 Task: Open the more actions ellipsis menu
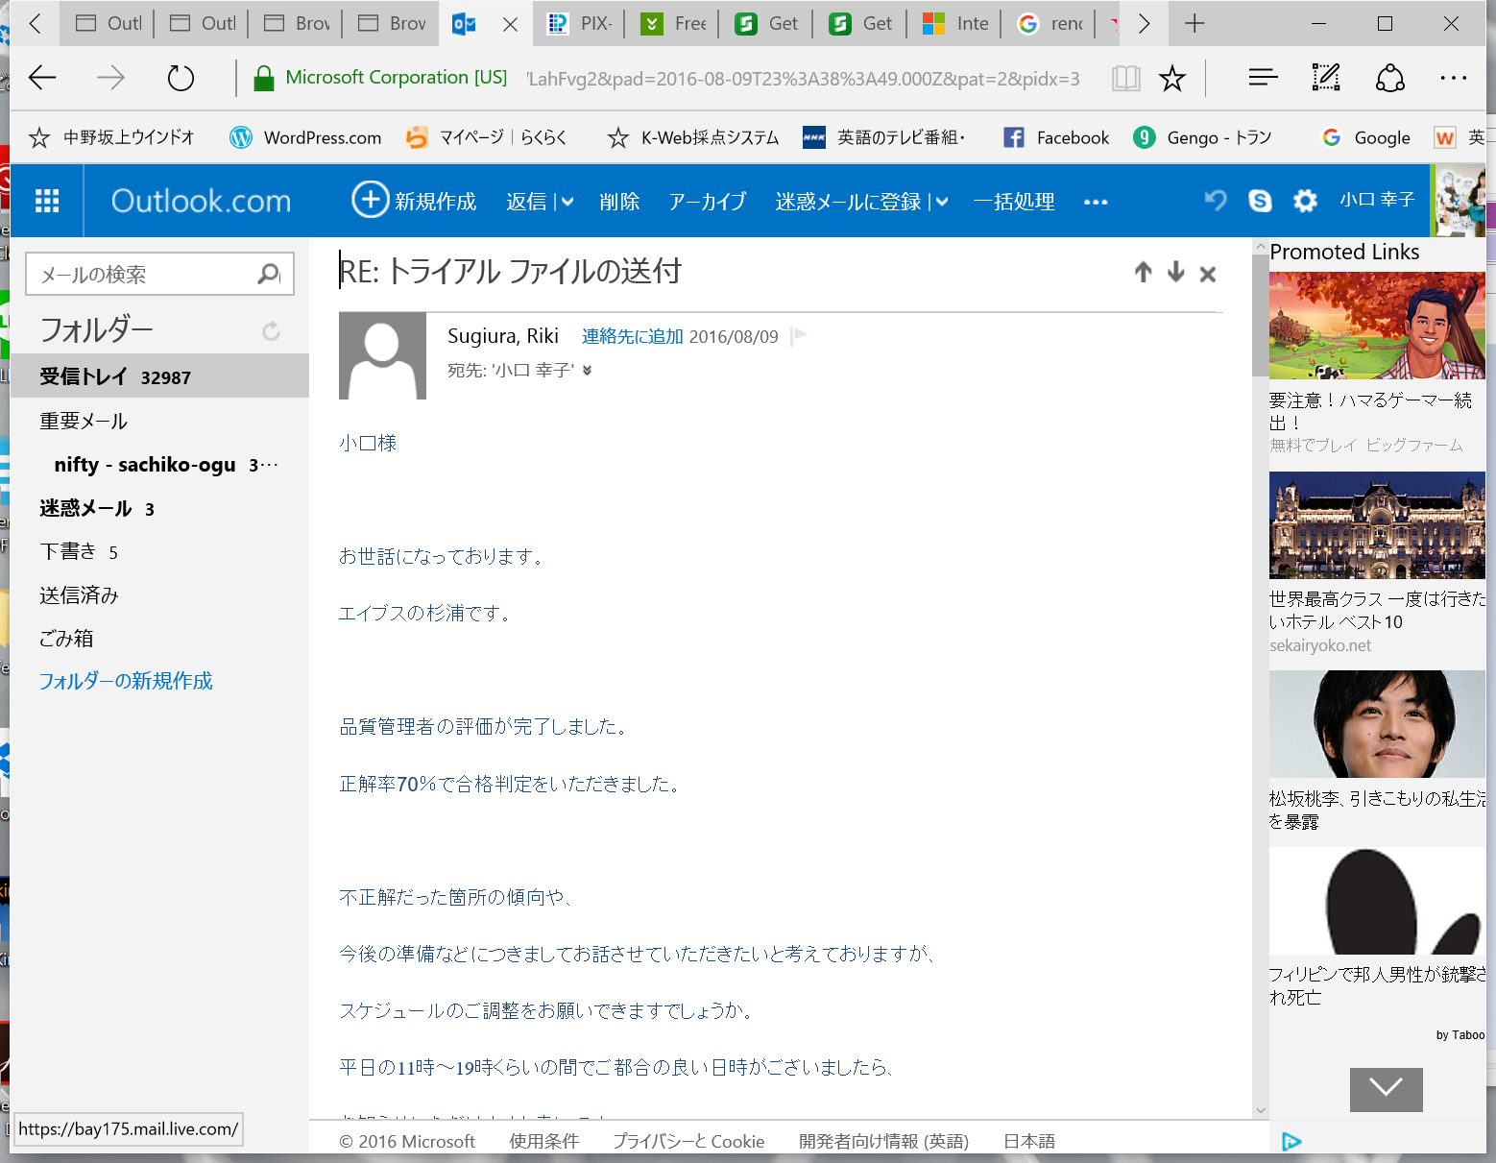1096,202
